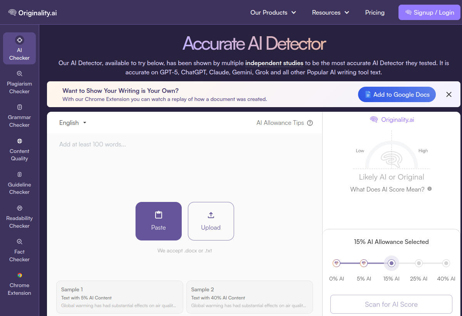Click the 25% AI label under the slider
Screen dimensions: 462x316
click(x=419, y=279)
